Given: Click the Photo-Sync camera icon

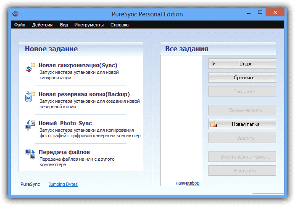Looking at the screenshot, I should [x=29, y=125].
